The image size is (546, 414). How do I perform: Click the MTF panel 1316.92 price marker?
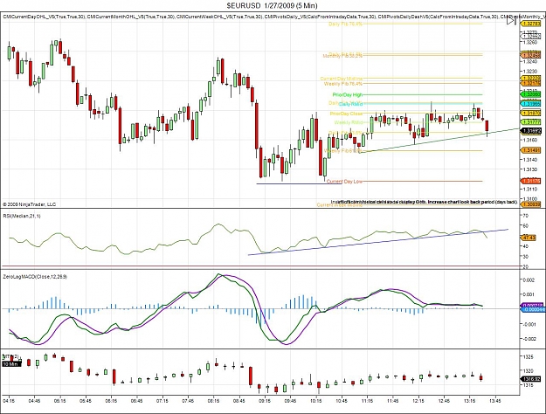530,379
